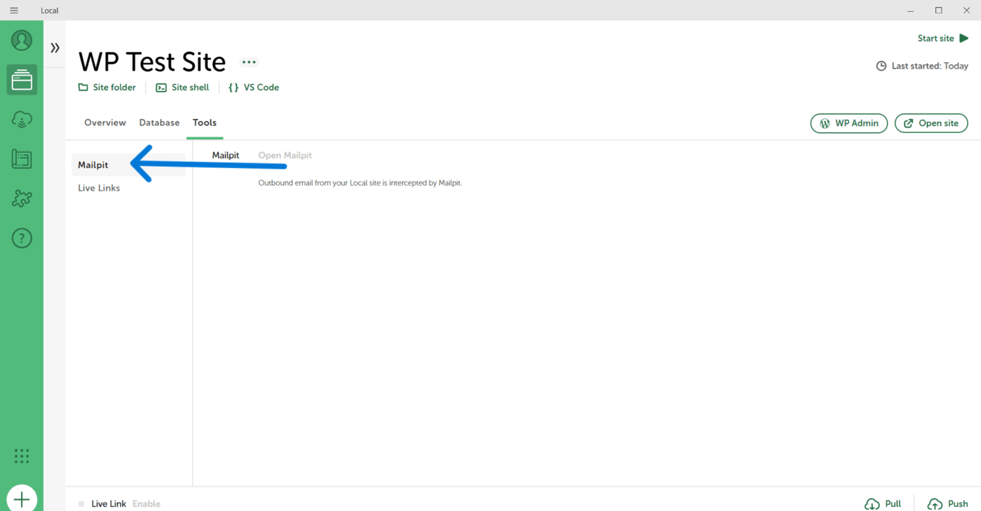Close the Local window
Viewport: 981px width, 511px height.
[x=967, y=11]
